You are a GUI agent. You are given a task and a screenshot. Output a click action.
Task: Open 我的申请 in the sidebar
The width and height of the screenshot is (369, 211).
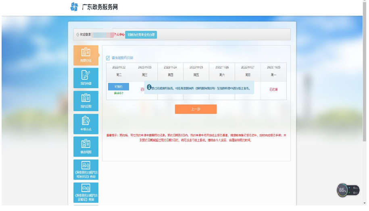pyautogui.click(x=85, y=78)
